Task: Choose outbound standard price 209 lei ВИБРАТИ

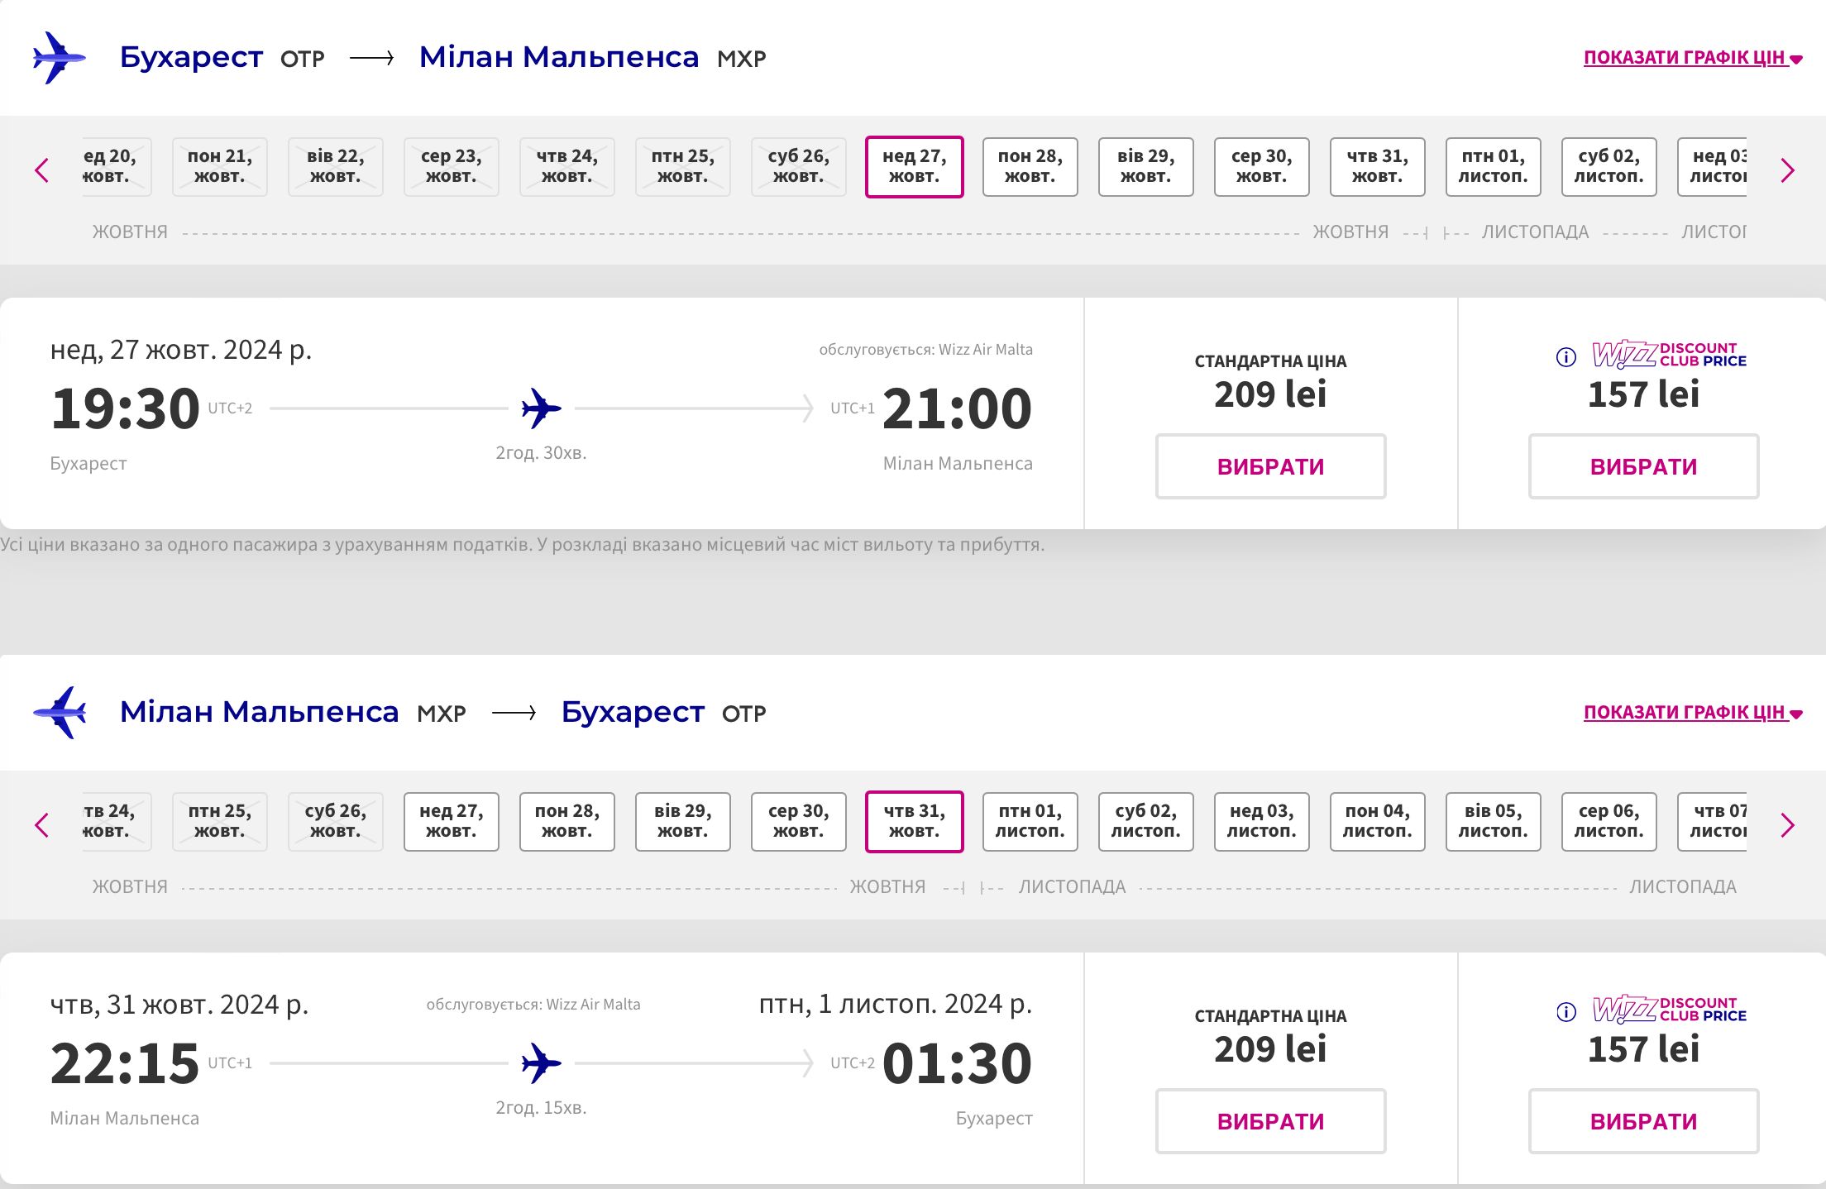Action: (1270, 466)
